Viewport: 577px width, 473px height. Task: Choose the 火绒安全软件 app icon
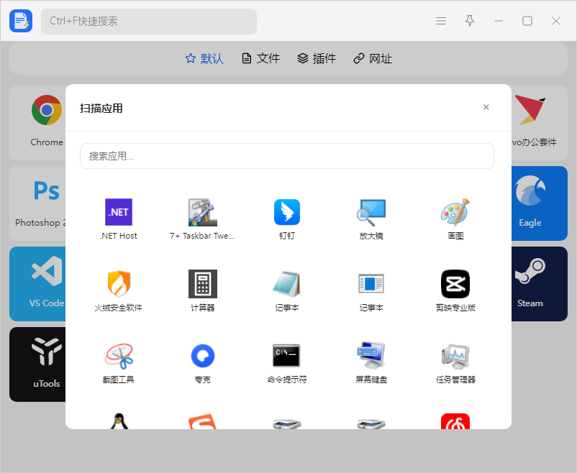[119, 284]
